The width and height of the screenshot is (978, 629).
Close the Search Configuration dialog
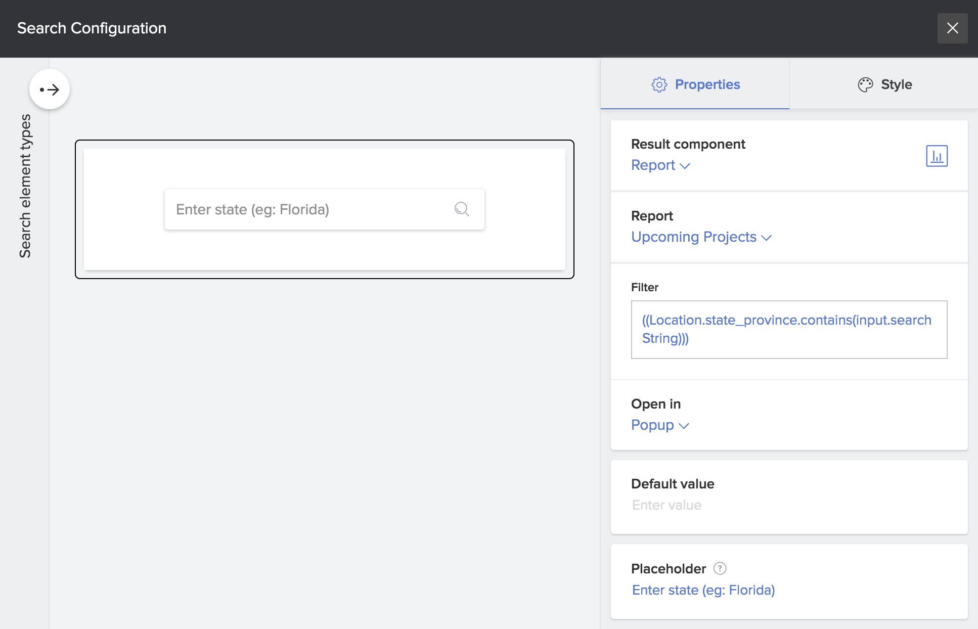952,28
